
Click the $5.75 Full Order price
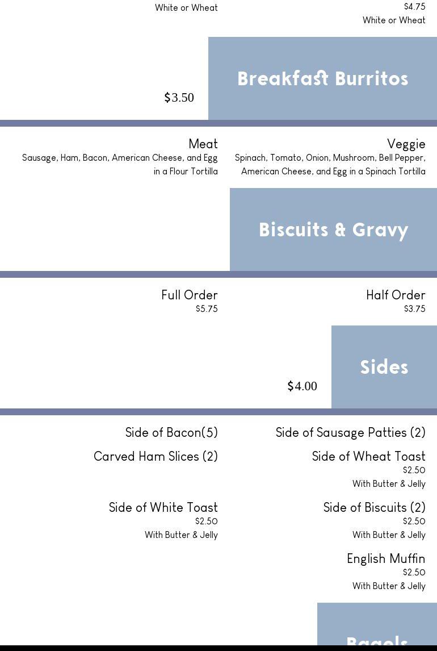point(207,309)
